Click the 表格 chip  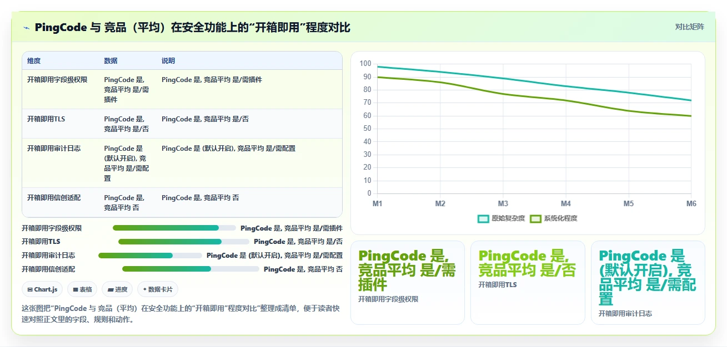82,289
